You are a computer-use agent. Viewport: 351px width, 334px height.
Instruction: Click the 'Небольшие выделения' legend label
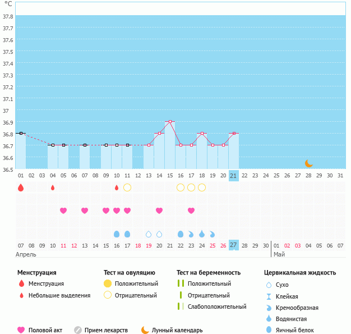click(59, 295)
